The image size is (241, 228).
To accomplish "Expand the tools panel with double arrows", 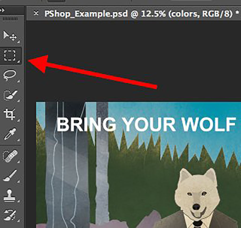I will (x=3, y=10).
